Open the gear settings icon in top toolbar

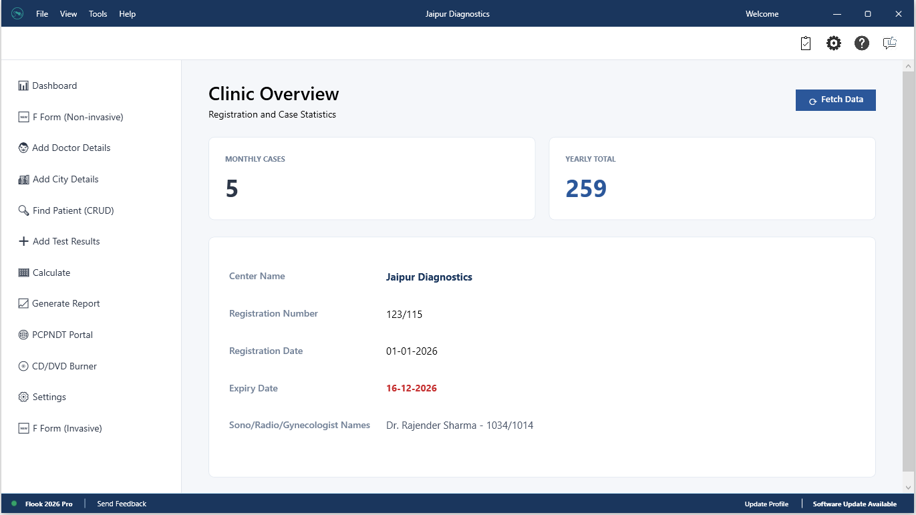834,43
